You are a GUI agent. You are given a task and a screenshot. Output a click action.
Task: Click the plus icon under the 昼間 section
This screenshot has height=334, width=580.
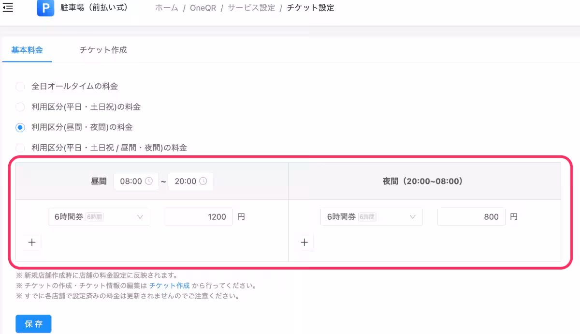click(31, 242)
